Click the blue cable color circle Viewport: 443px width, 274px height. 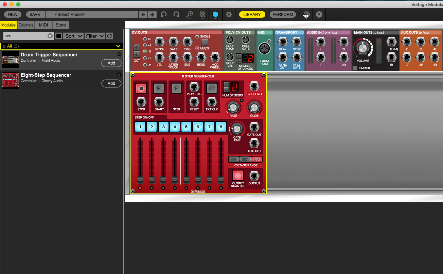[x=215, y=15]
